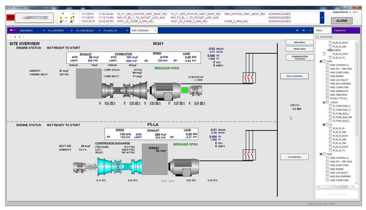
Task: Click the F5-LA breaker switch symbol
Action: 249,155
